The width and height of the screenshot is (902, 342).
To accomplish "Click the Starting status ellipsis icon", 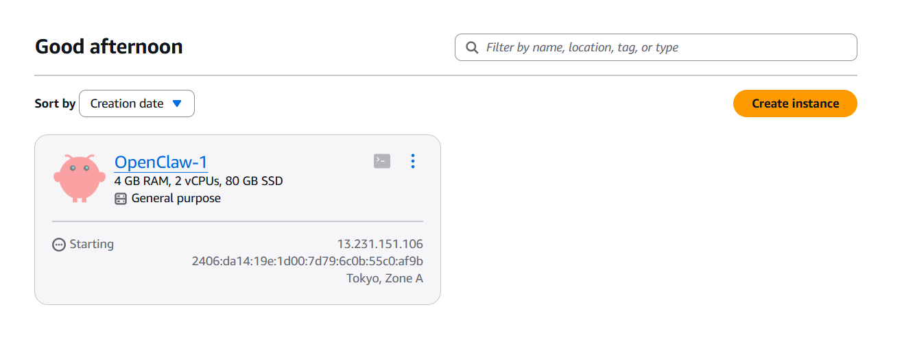I will [59, 245].
